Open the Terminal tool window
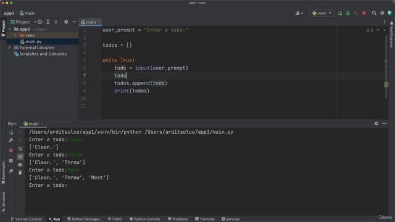The height and width of the screenshot is (222, 395). [x=205, y=219]
